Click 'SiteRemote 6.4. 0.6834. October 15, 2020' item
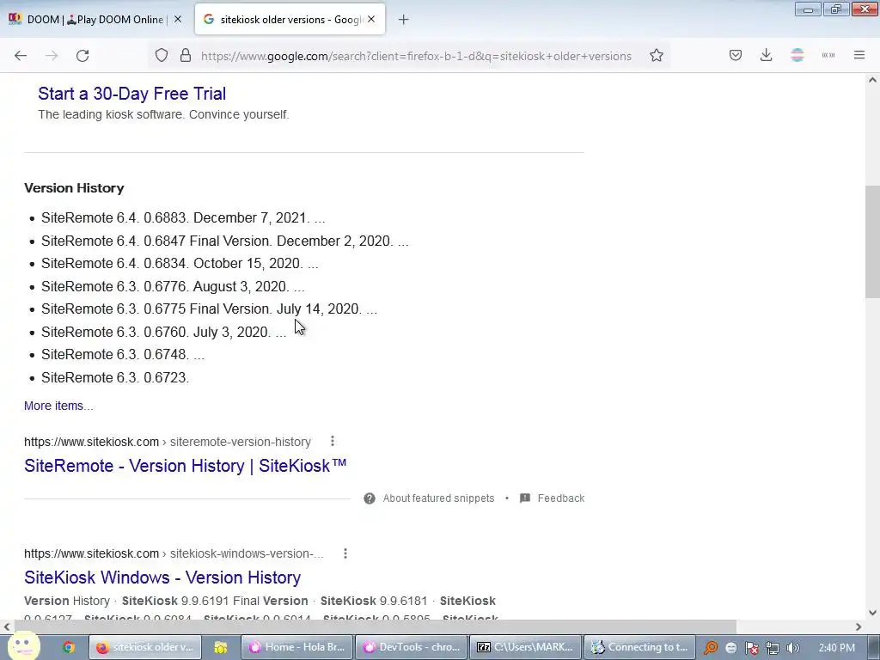The height and width of the screenshot is (660, 880). click(180, 263)
